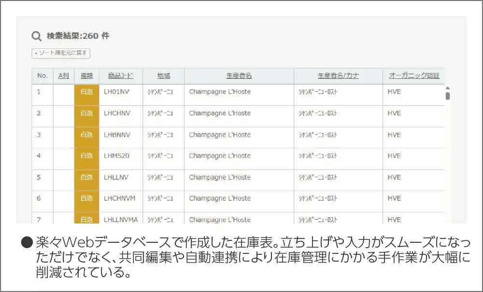
Task: Click the 白泡 badge in row 6
Action: pos(86,198)
